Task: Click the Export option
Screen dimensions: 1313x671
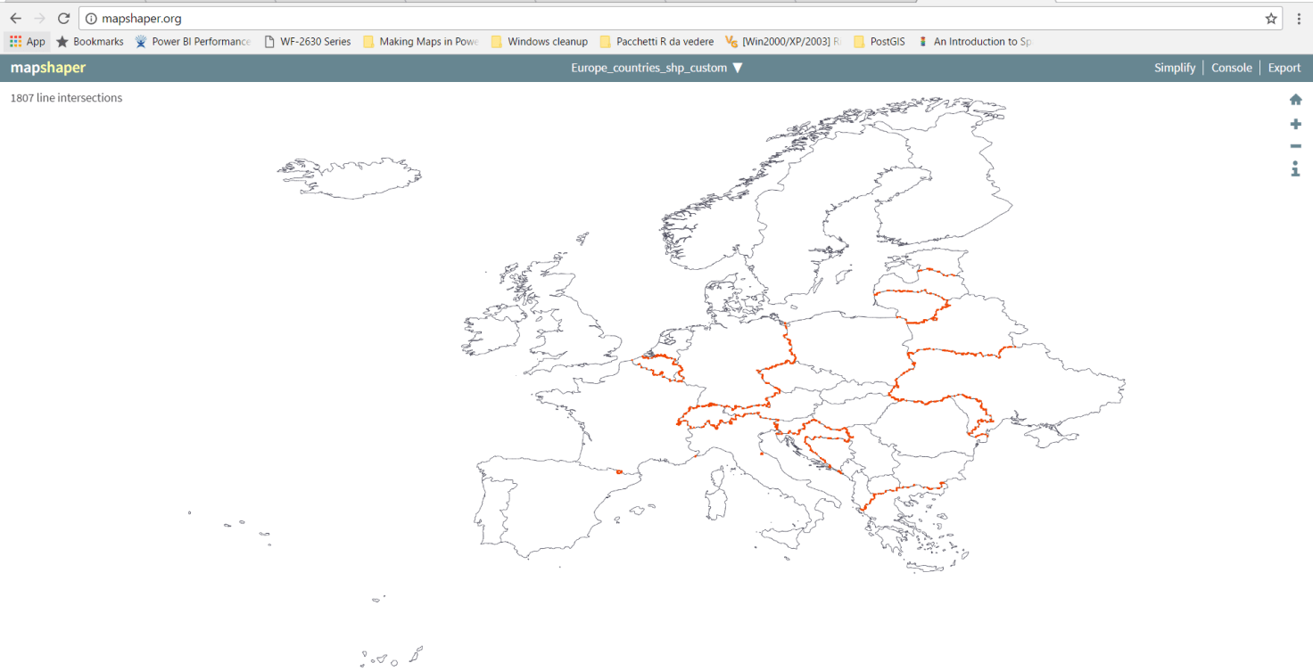Action: pos(1284,67)
